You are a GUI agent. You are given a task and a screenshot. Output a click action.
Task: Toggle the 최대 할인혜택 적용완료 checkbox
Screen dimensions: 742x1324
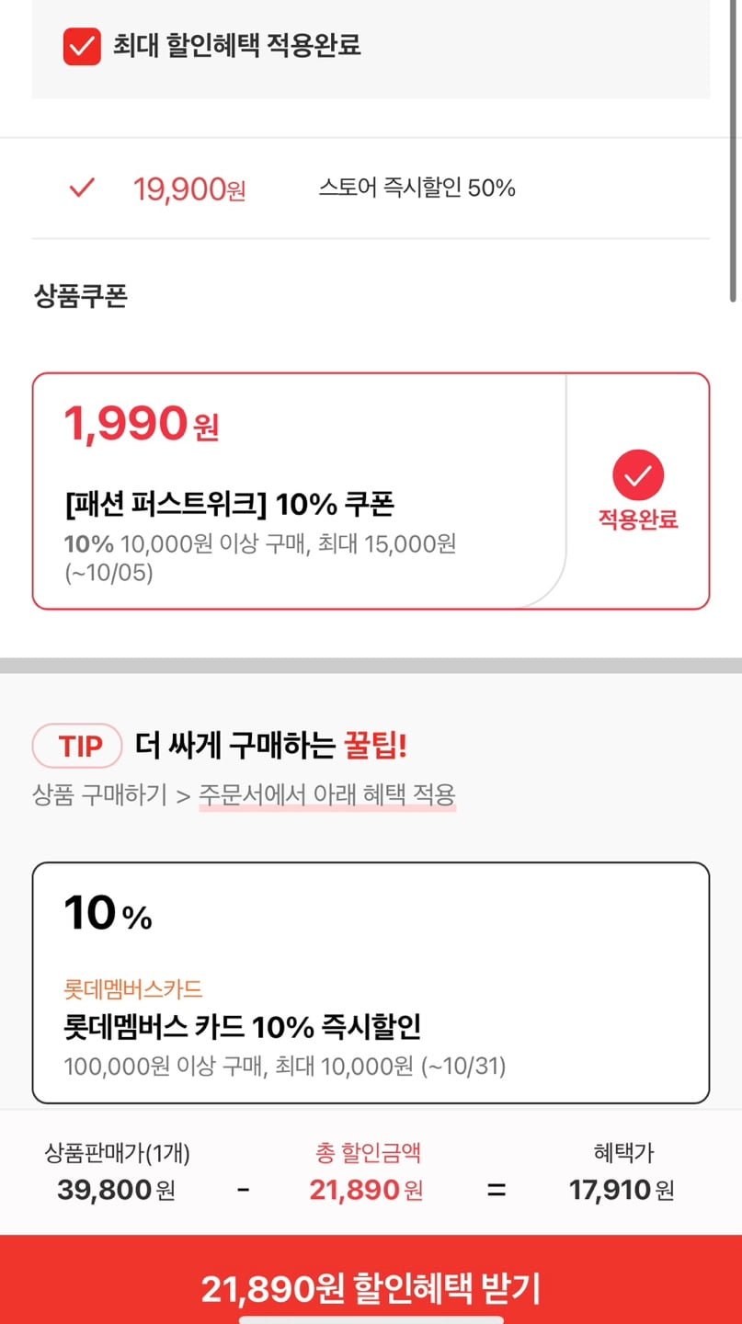82,46
